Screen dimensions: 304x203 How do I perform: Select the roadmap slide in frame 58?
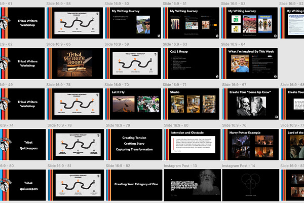click(75, 23)
